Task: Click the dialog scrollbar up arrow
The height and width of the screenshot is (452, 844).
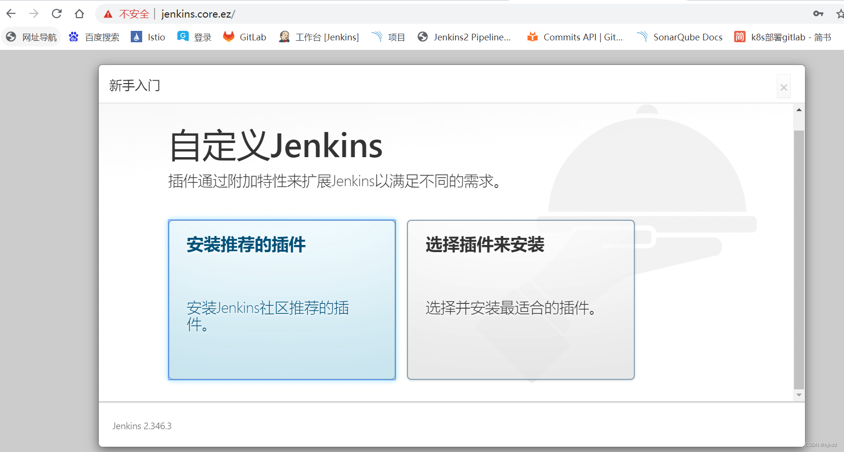Action: pyautogui.click(x=799, y=110)
